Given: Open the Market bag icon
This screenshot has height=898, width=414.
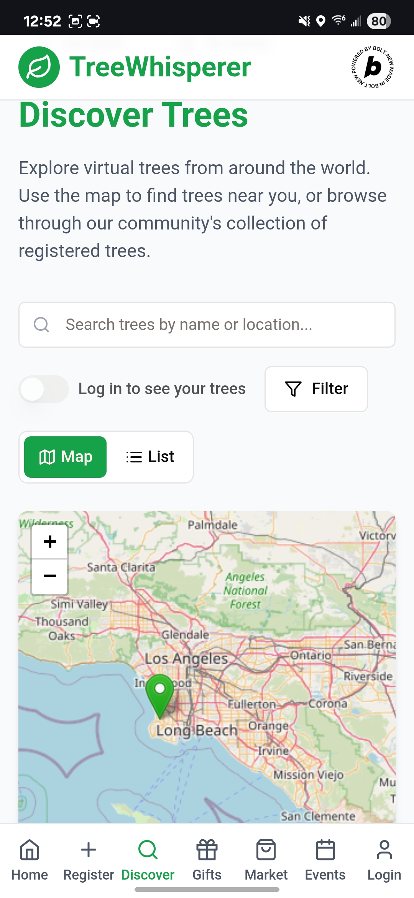Looking at the screenshot, I should pos(266,850).
